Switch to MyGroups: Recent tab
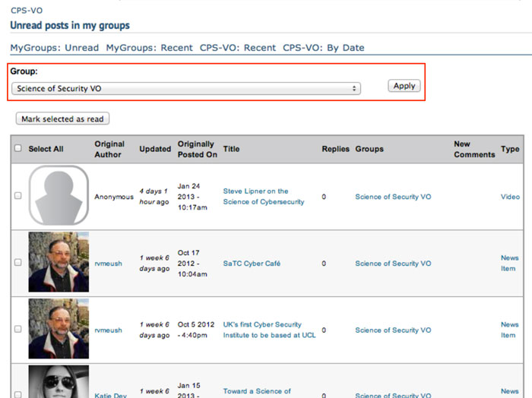This screenshot has height=398, width=532. [x=149, y=48]
